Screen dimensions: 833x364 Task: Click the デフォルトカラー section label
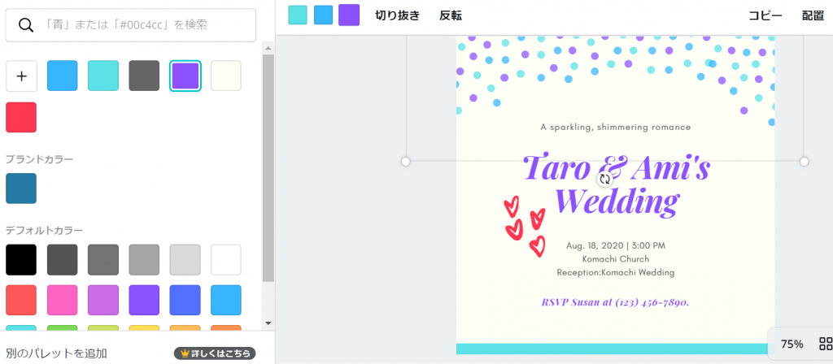tap(44, 230)
